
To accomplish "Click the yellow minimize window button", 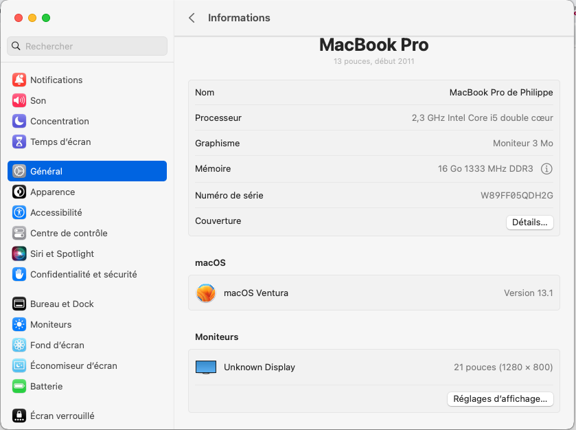I will coord(32,18).
